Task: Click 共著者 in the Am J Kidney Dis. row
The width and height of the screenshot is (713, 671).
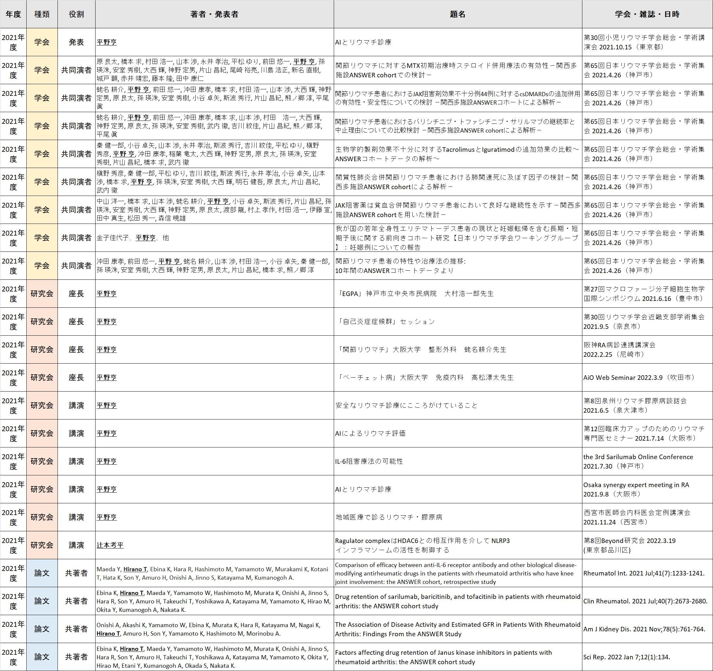Action: [76, 629]
